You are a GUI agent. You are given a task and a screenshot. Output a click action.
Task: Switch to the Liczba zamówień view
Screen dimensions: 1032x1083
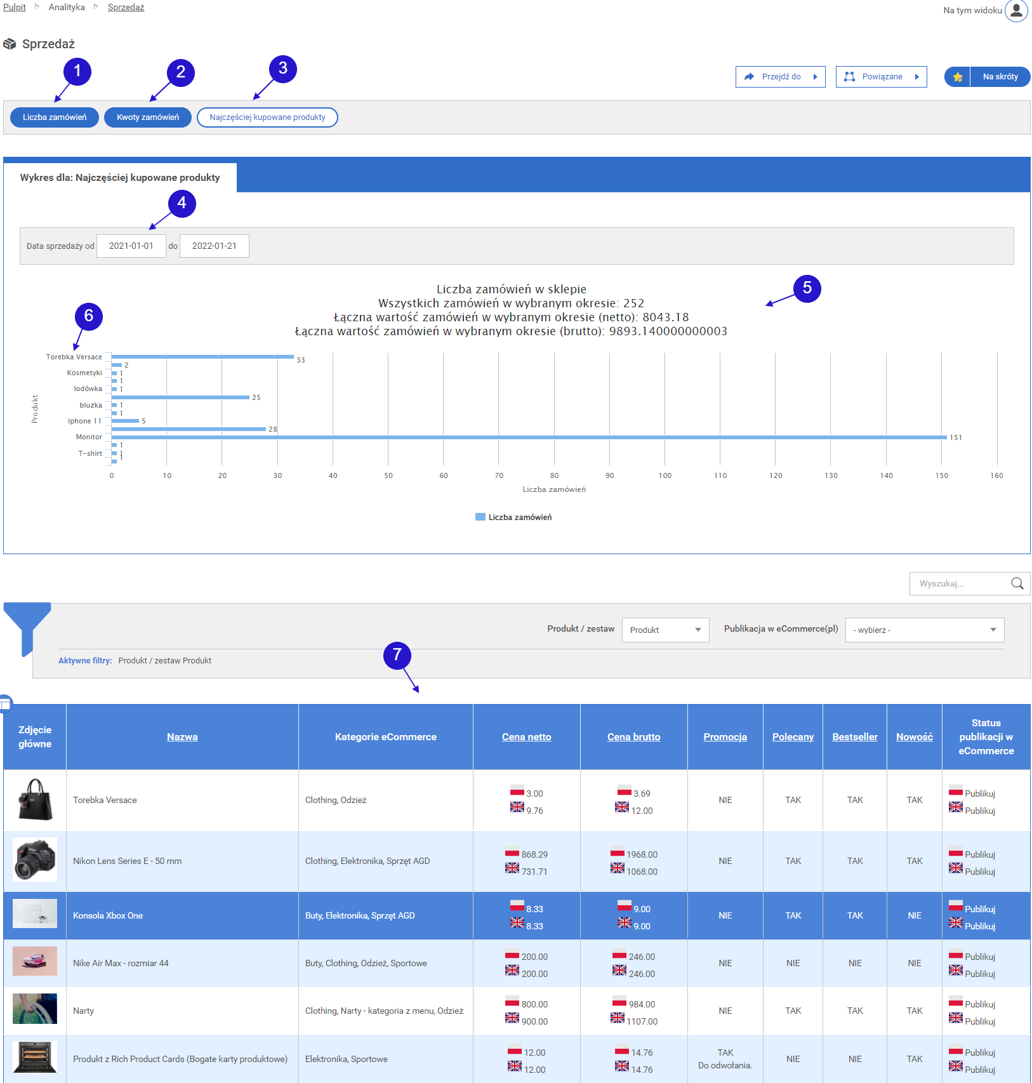pos(55,117)
